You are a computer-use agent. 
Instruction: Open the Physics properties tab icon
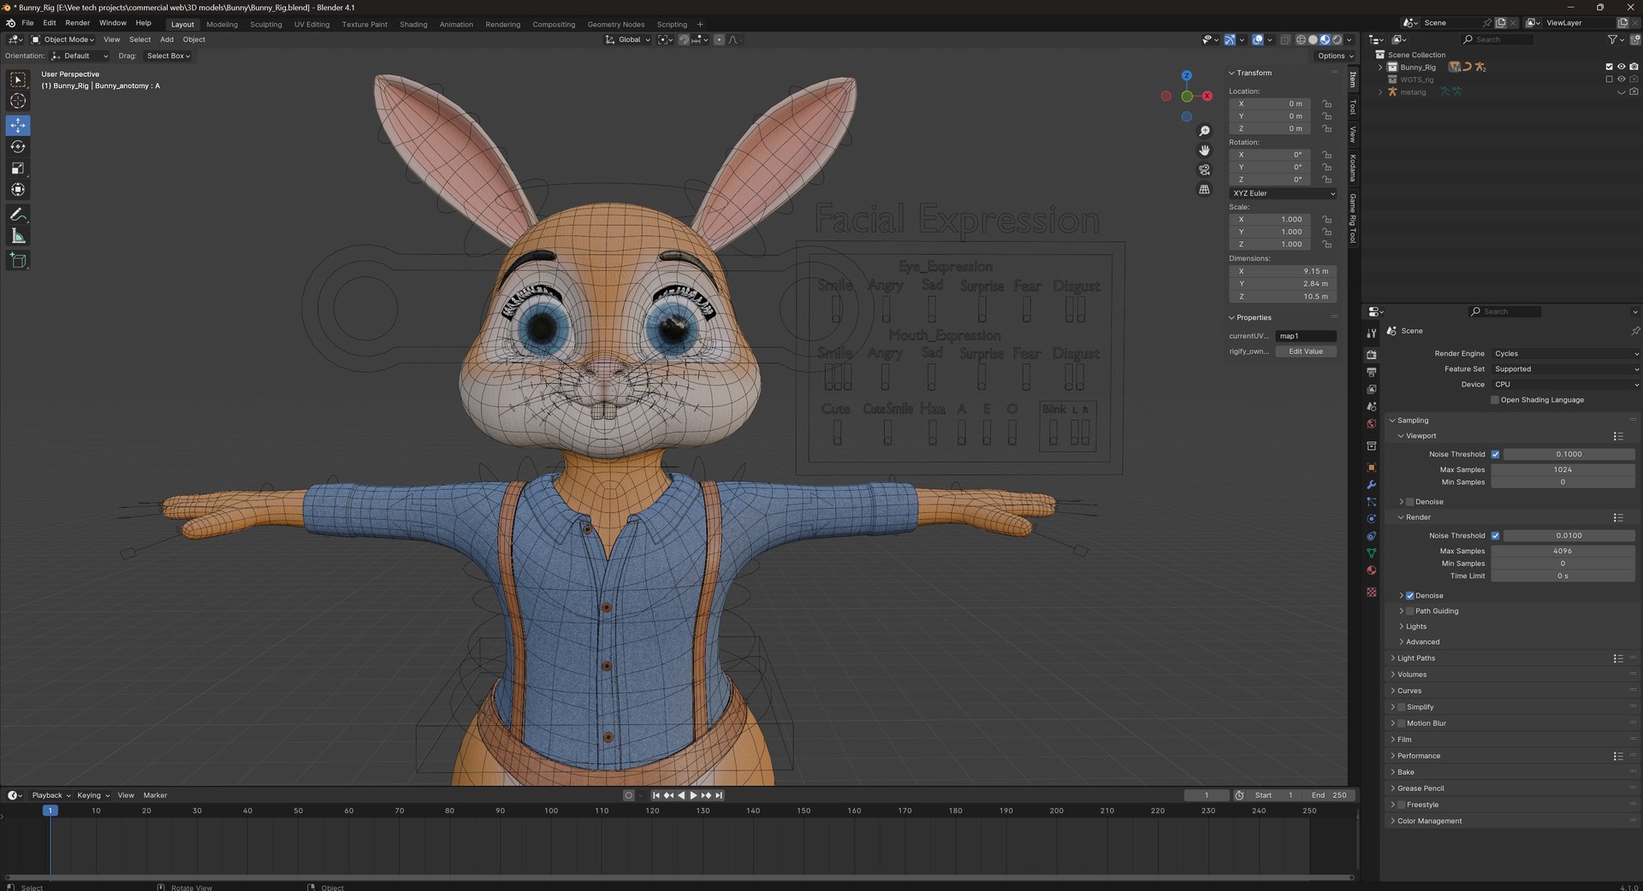pyautogui.click(x=1372, y=519)
